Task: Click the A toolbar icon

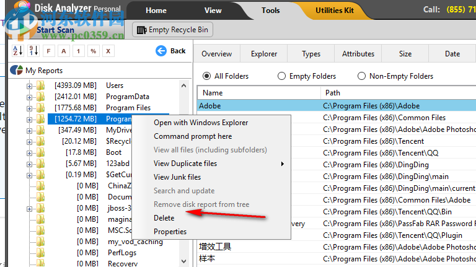Action: (x=63, y=51)
